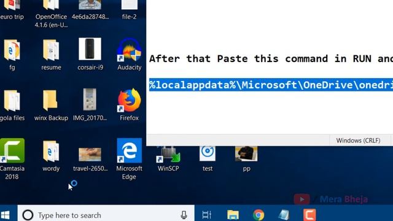This screenshot has width=393, height=221.
Task: Select the winx Backup folder
Action: [51, 105]
